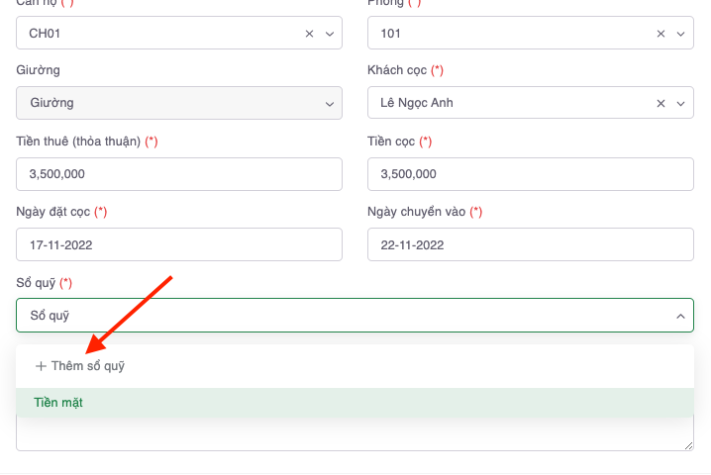Open the Giường bed dropdown
711x475 pixels.
pyautogui.click(x=178, y=103)
